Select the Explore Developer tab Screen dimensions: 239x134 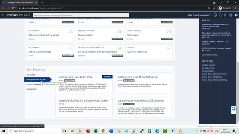[34, 84]
